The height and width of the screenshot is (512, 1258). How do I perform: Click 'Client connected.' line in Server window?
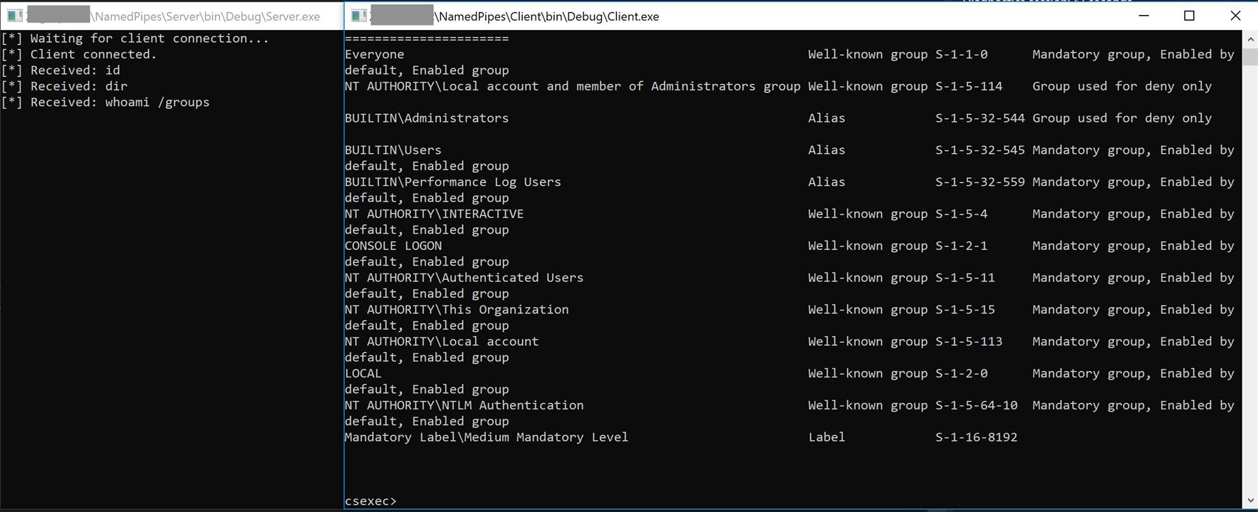(93, 54)
